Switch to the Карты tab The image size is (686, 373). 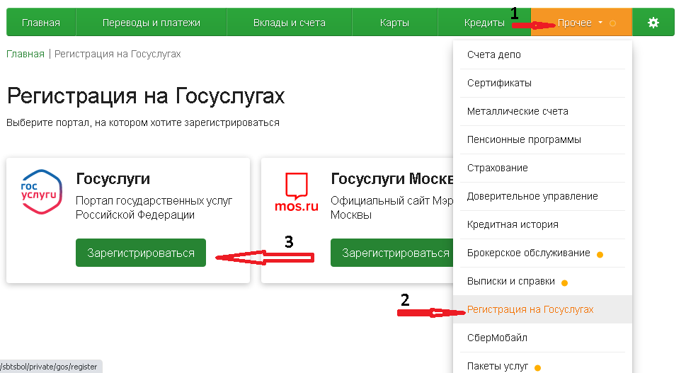(x=394, y=23)
